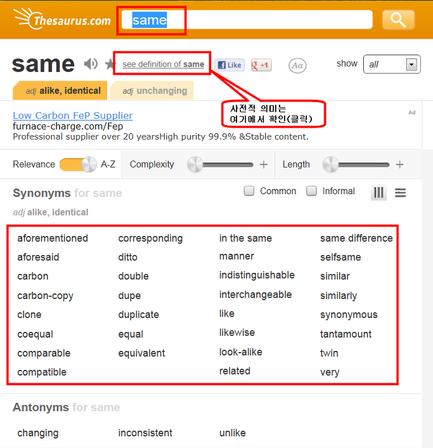Image resolution: width=433 pixels, height=448 pixels.
Task: Click synonym 'tantamount'
Action: 346,334
